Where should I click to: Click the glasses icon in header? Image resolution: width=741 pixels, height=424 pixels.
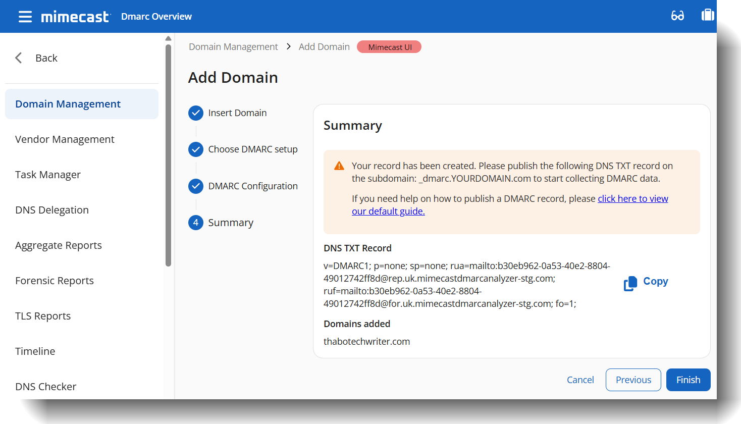point(677,16)
